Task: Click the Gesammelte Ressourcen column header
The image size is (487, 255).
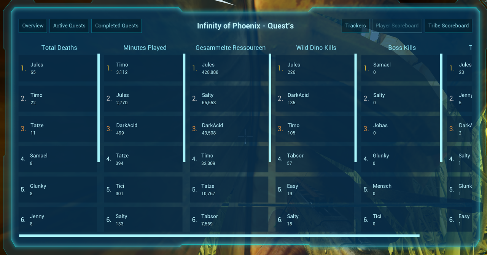Action: (231, 48)
